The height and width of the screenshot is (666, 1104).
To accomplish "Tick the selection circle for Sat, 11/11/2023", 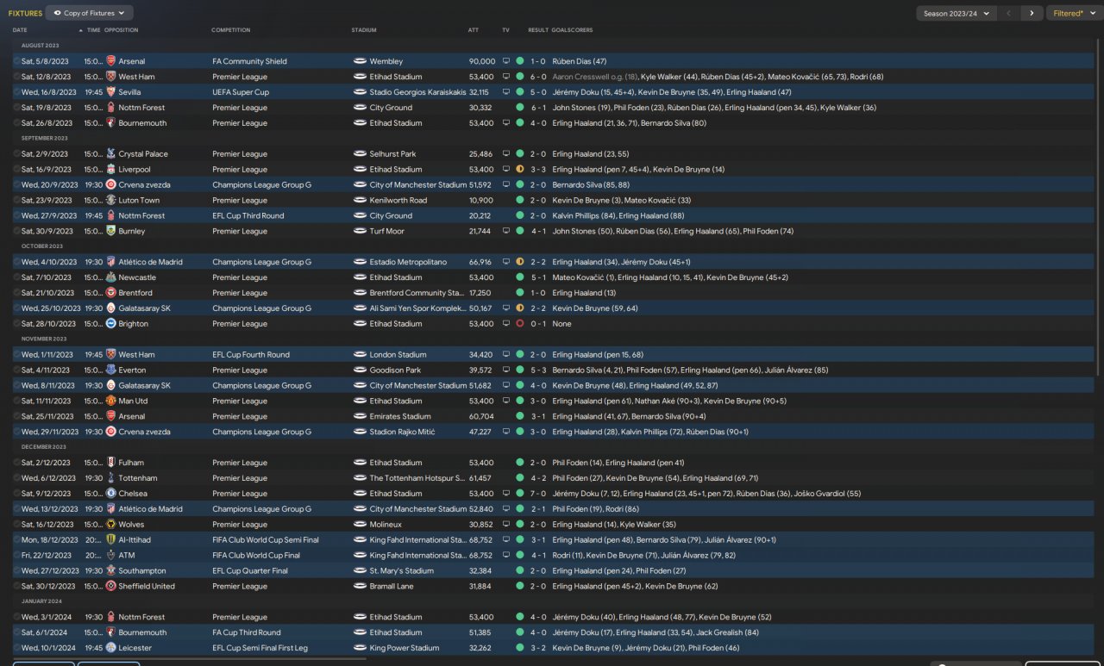I will [x=16, y=401].
